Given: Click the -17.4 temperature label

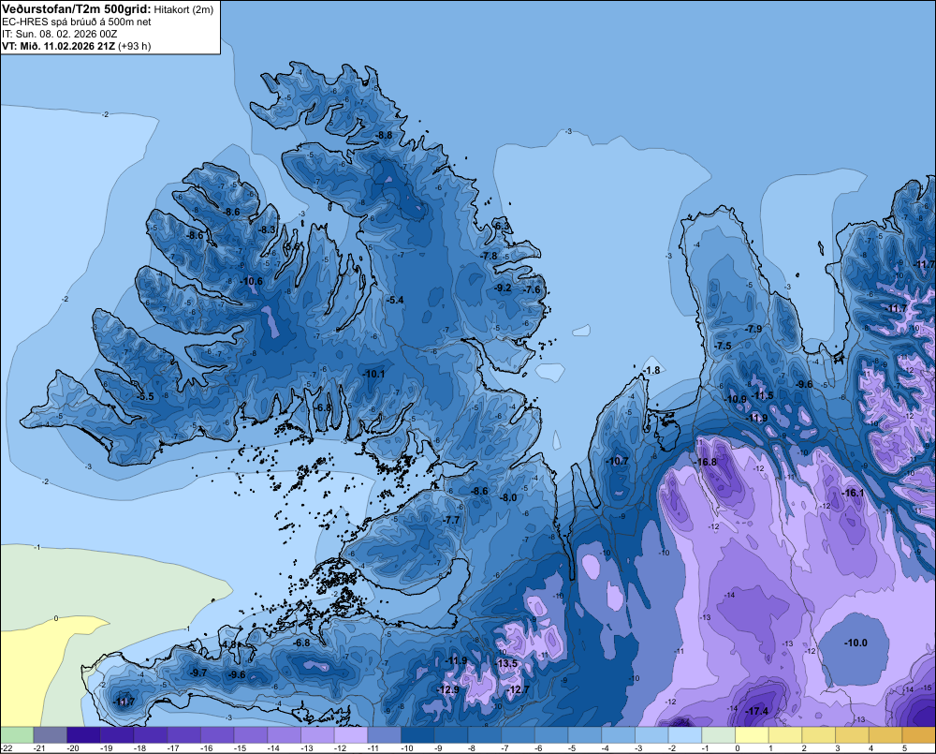Looking at the screenshot, I should coord(757,711).
